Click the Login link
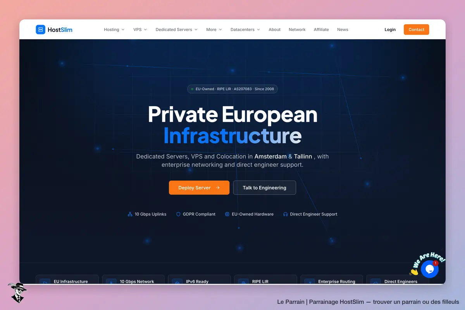 point(390,29)
